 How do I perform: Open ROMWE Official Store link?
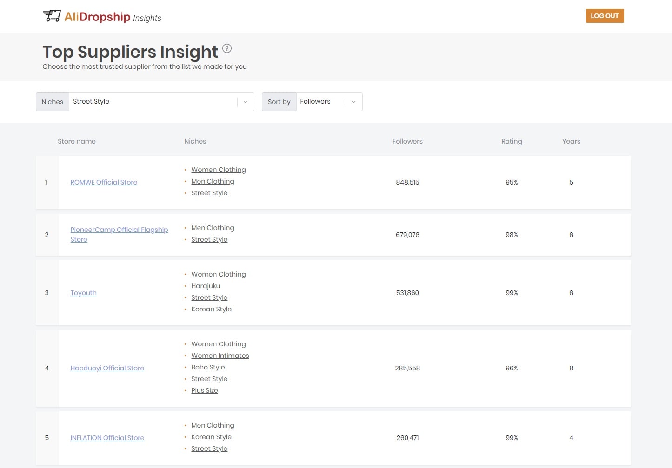point(104,182)
